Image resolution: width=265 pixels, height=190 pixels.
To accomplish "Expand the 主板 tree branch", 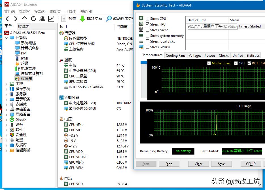I will (x=6, y=84).
